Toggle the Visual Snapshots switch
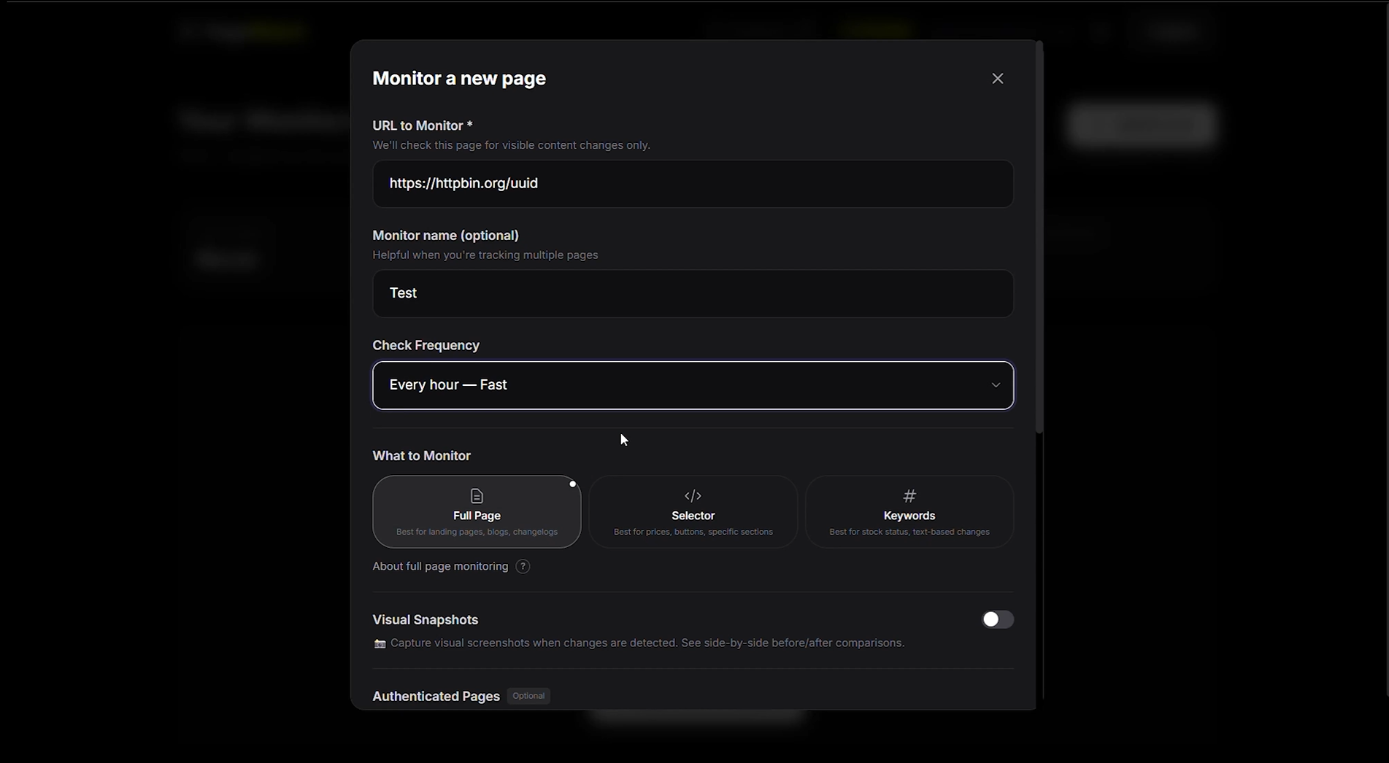Viewport: 1389px width, 763px height. pyautogui.click(x=997, y=619)
